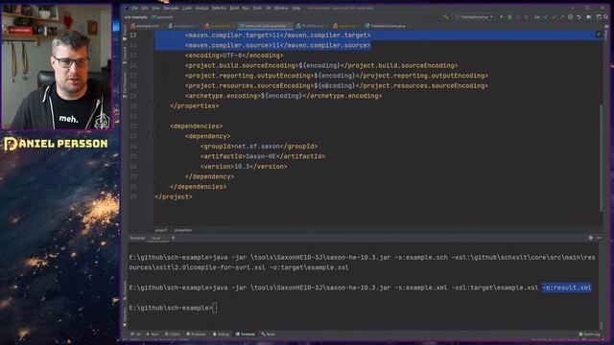
Task: Open the Window menu
Action: (281, 8)
